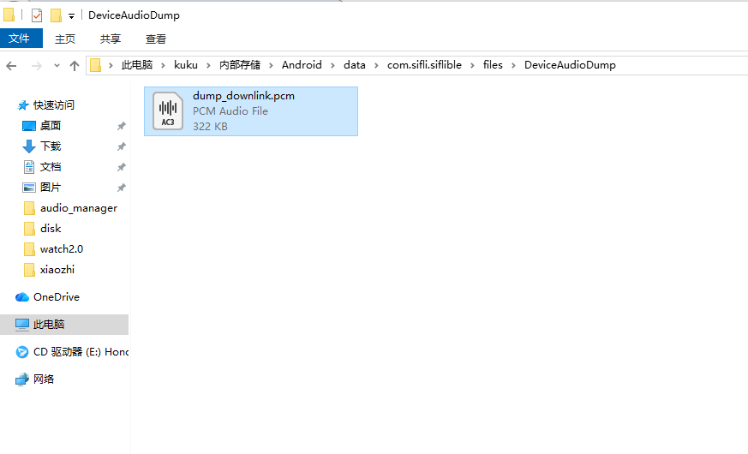Image resolution: width=748 pixels, height=454 pixels.
Task: Navigate up one folder level
Action: pos(75,65)
